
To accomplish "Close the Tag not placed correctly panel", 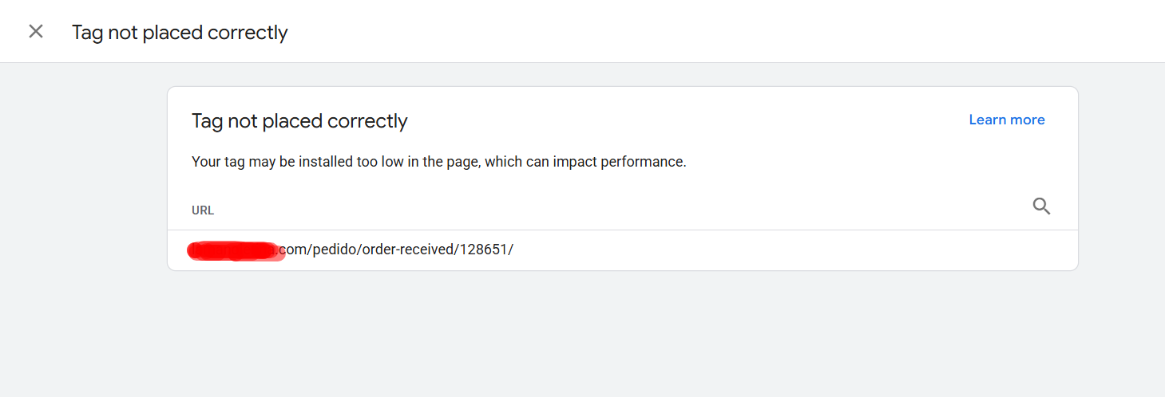I will tap(36, 32).
